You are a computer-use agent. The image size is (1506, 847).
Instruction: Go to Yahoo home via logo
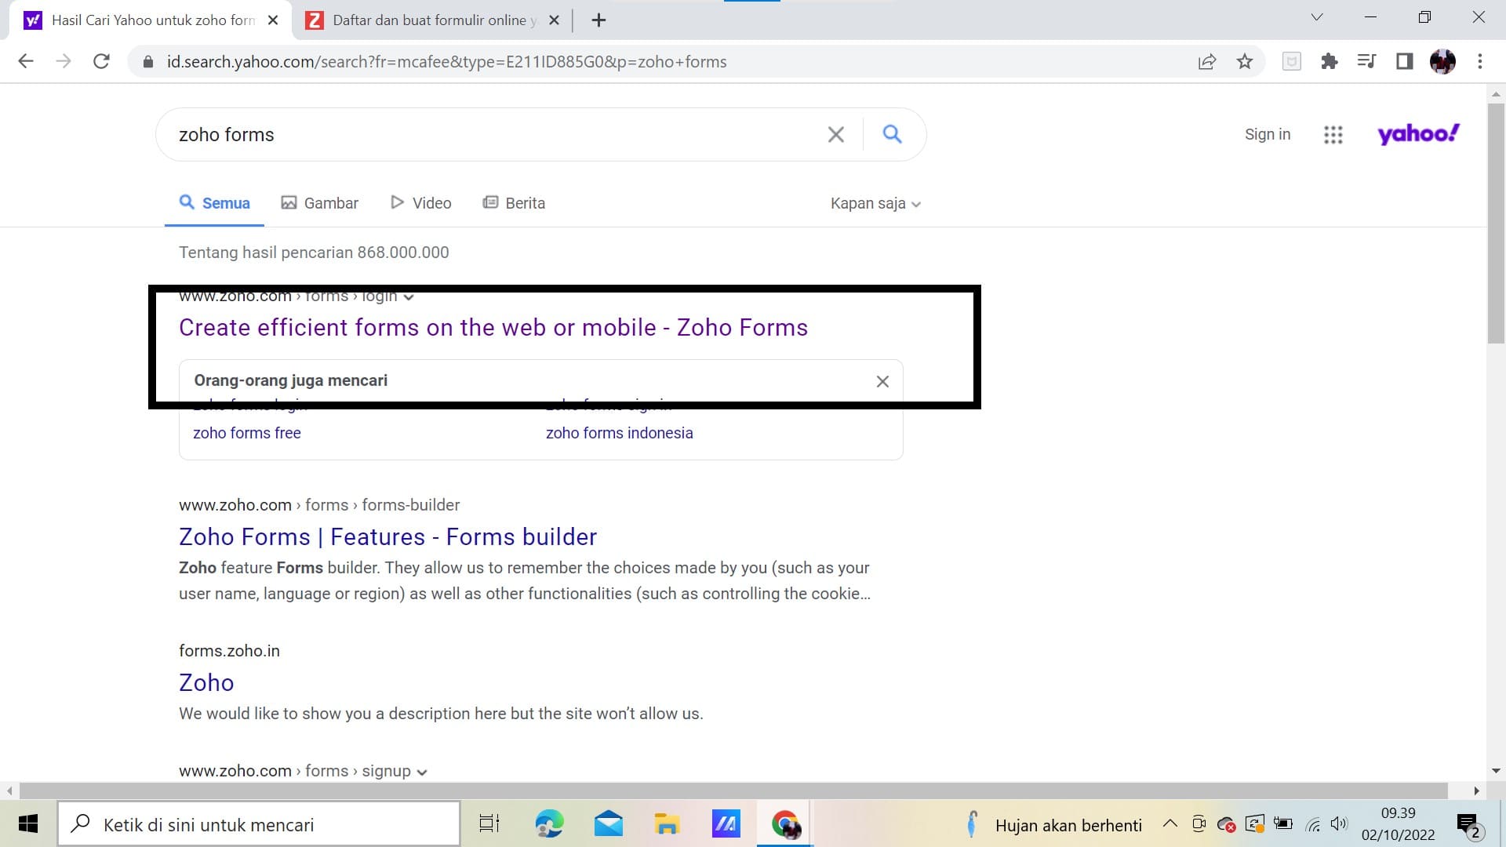click(x=1419, y=133)
